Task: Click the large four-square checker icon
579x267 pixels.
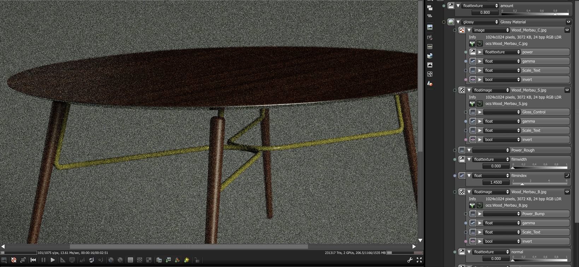Action: click(149, 260)
